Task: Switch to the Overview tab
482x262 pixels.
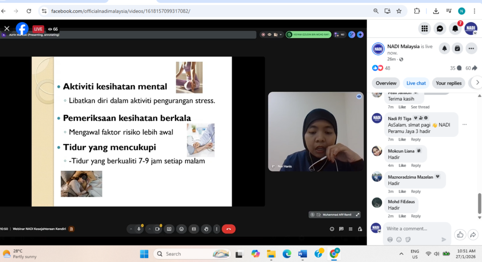Action: [x=386, y=83]
